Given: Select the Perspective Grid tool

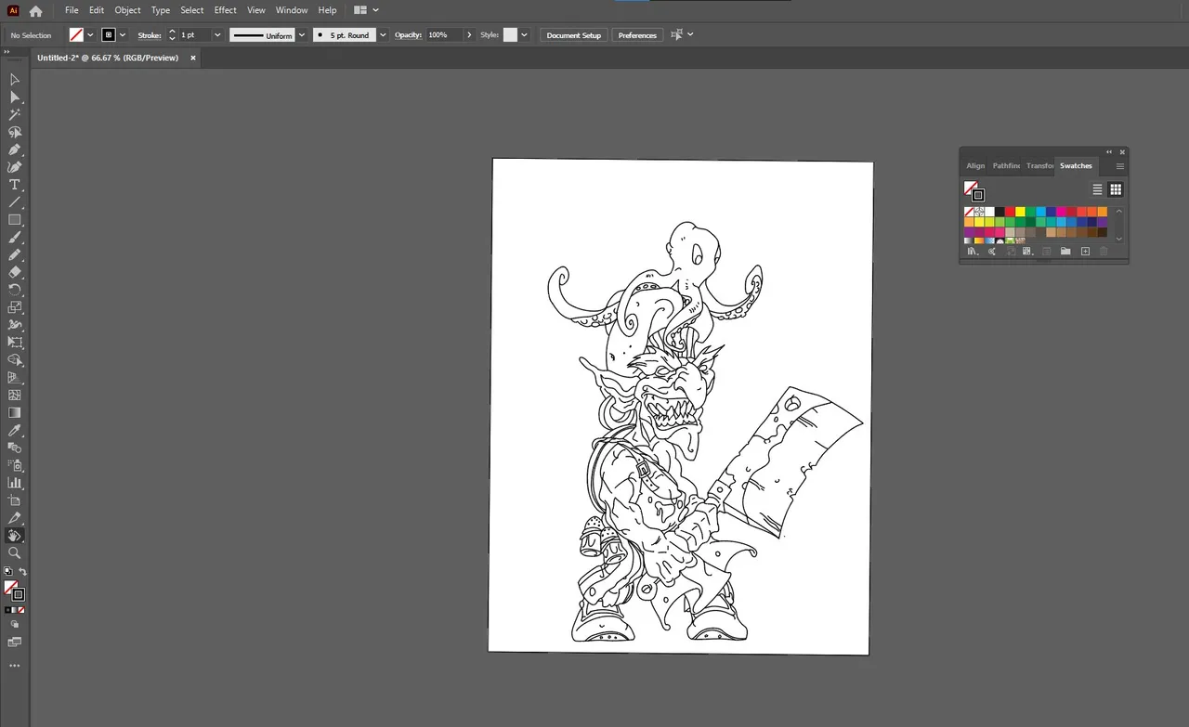Looking at the screenshot, I should coord(15,377).
